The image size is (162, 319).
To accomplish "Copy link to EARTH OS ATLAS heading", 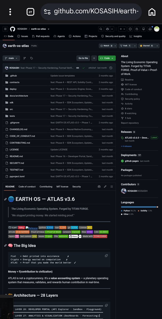I will click(x=6, y=199).
